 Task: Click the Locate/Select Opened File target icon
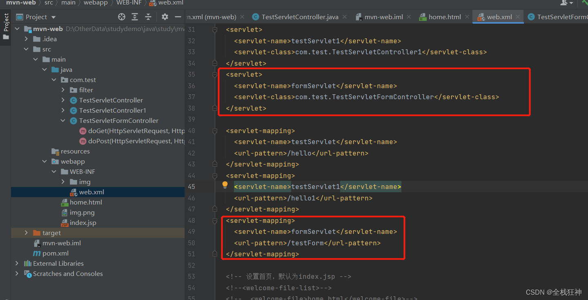[122, 17]
